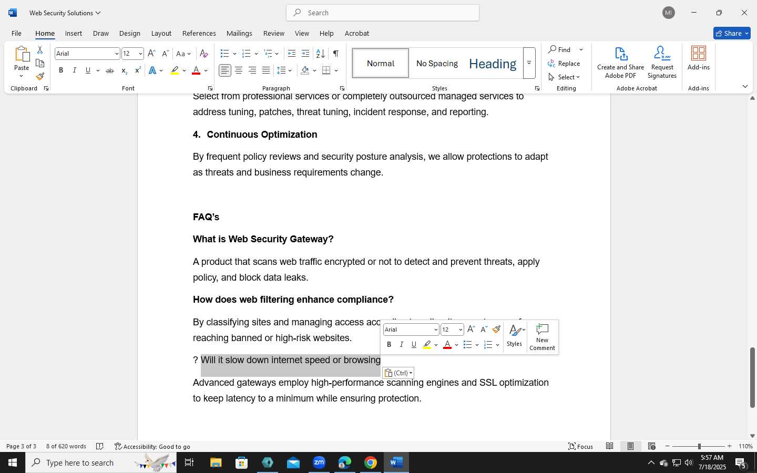Open mini toolbar font size dropdown

(461, 330)
